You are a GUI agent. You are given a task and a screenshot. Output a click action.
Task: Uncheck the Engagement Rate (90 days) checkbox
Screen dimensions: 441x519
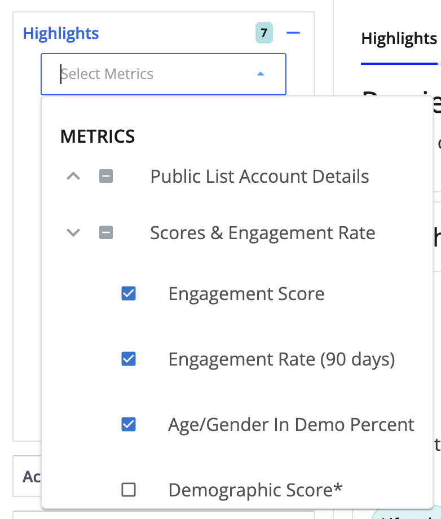click(x=129, y=359)
